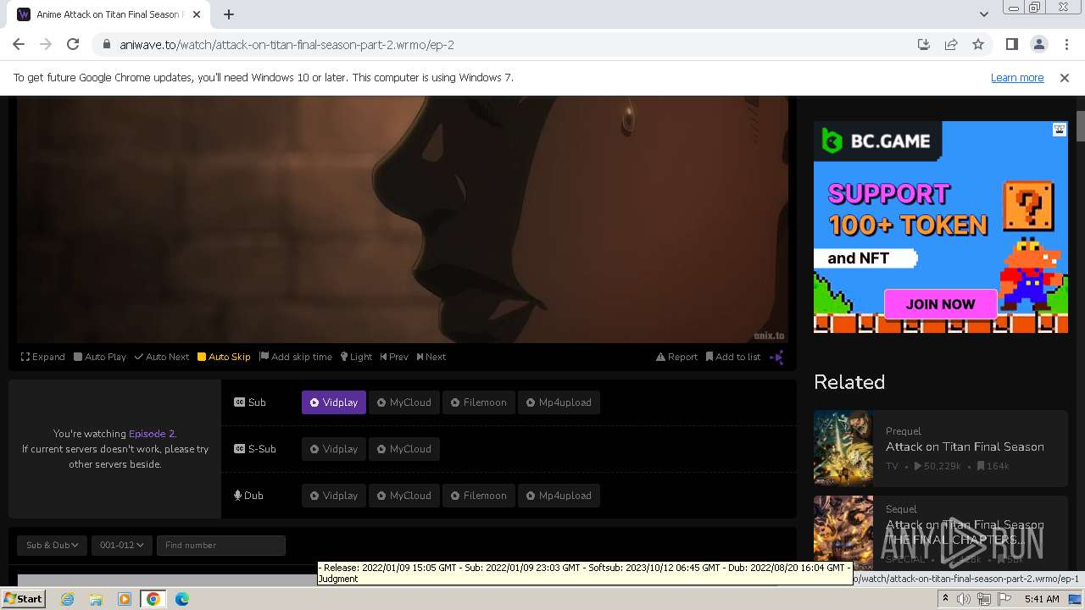The height and width of the screenshot is (610, 1085).
Task: Toggle Auto Next option
Action: (161, 357)
